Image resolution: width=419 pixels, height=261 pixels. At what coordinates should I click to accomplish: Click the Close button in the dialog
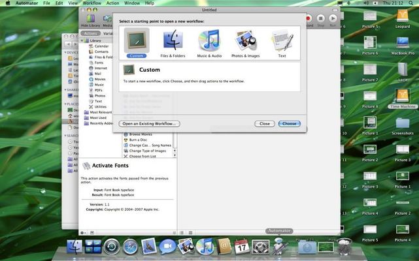pos(265,123)
